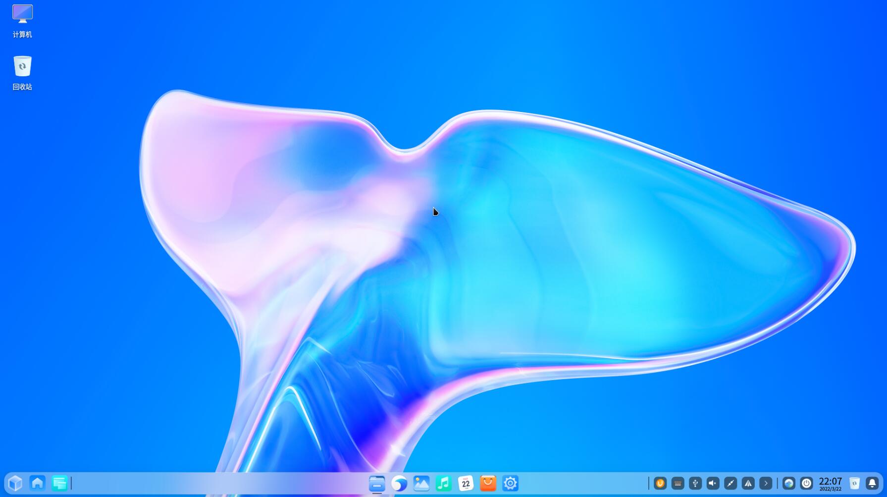Open the network plug tray icon

(x=730, y=483)
